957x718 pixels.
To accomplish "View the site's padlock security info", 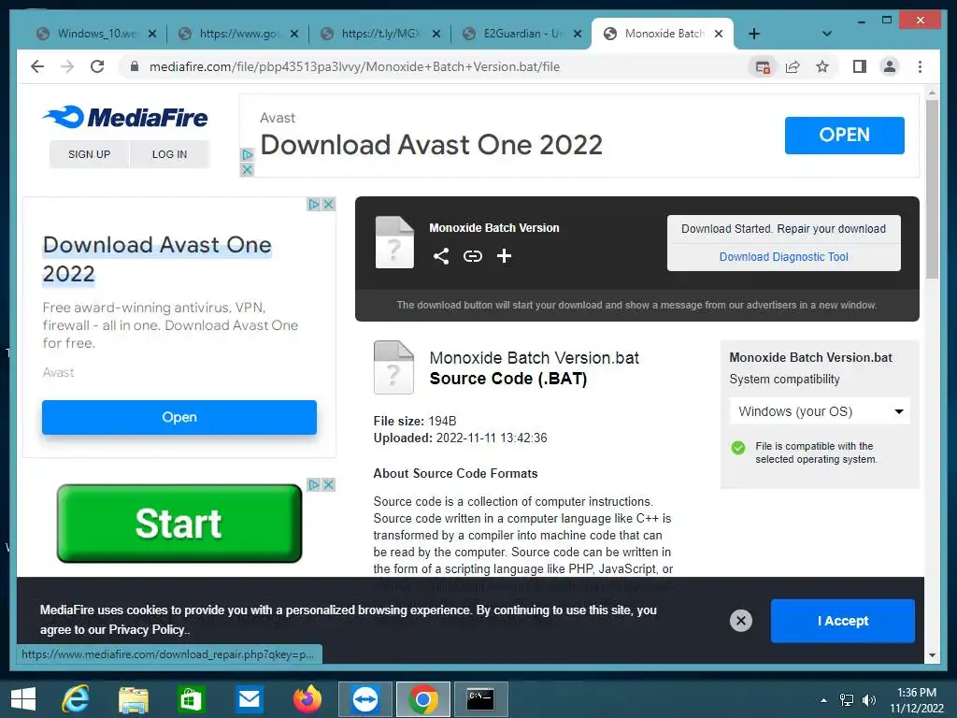I will 135,66.
